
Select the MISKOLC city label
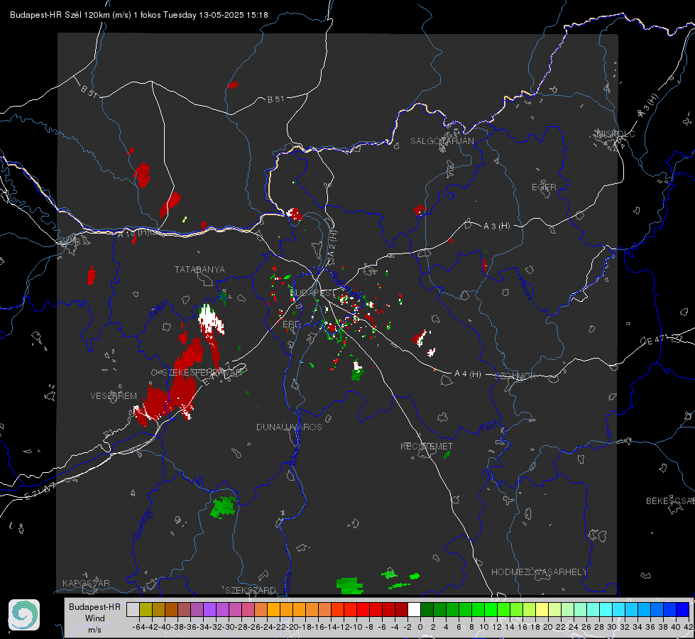pos(615,133)
